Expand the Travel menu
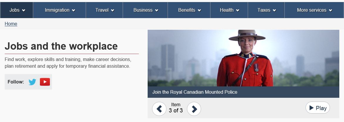Viewport: 344px width, 122px height. pyautogui.click(x=104, y=10)
